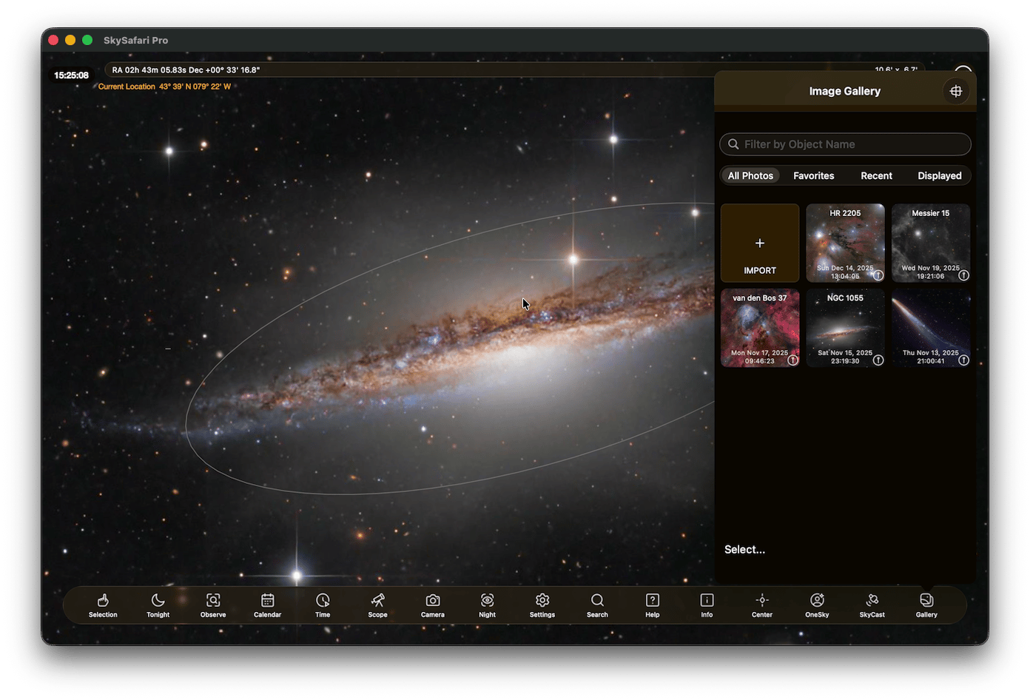The image size is (1030, 700).
Task: Toggle Night vision mode
Action: click(487, 605)
